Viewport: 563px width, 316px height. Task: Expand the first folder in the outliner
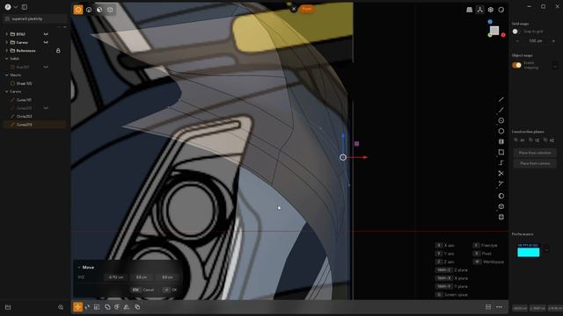(x=6, y=34)
